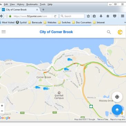Click the Firefox bookmark star icon
The height and width of the screenshot is (126, 126).
click(x=88, y=16)
